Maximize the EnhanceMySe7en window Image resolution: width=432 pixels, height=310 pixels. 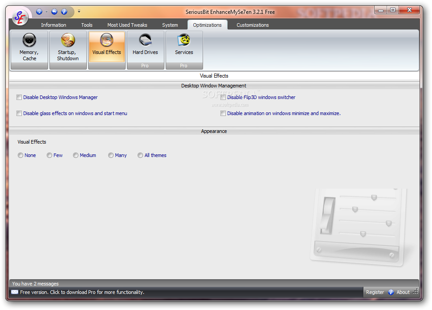[393, 10]
